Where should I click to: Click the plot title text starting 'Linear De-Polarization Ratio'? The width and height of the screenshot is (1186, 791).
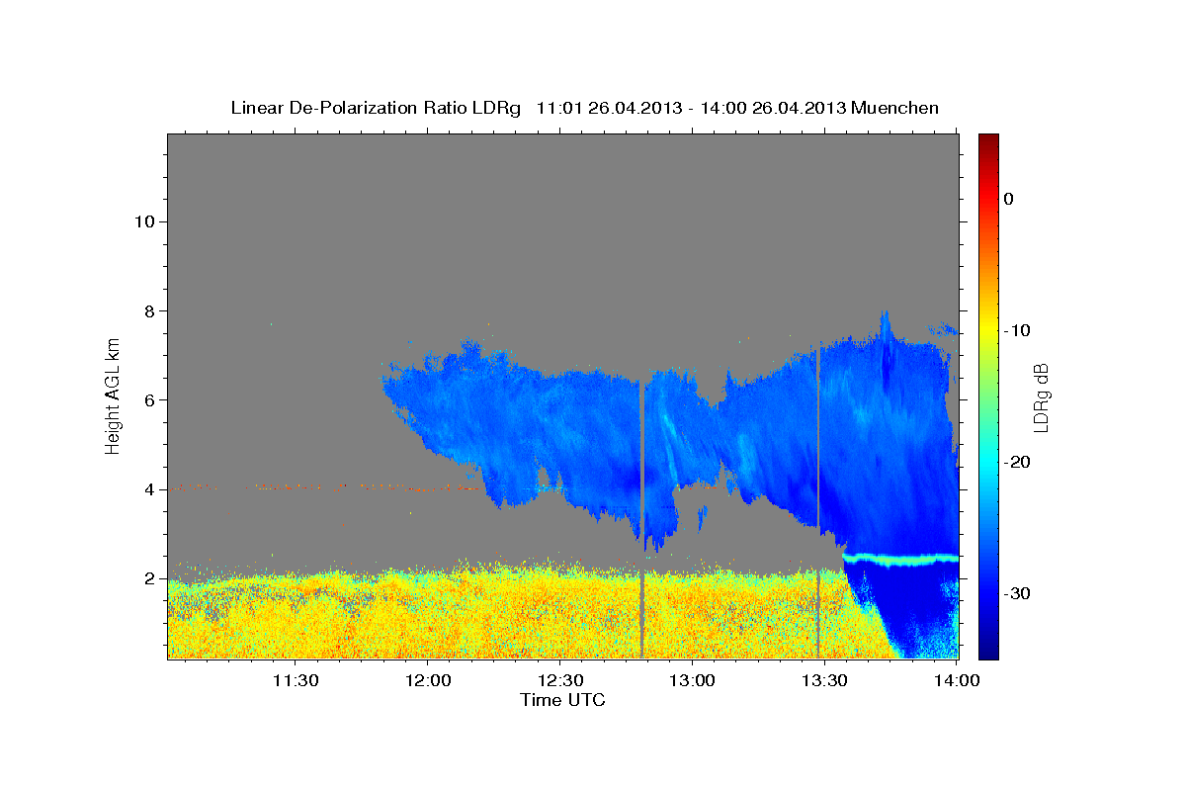[584, 108]
